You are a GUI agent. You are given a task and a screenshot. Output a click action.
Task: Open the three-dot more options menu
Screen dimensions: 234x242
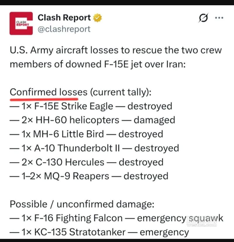tap(219, 18)
